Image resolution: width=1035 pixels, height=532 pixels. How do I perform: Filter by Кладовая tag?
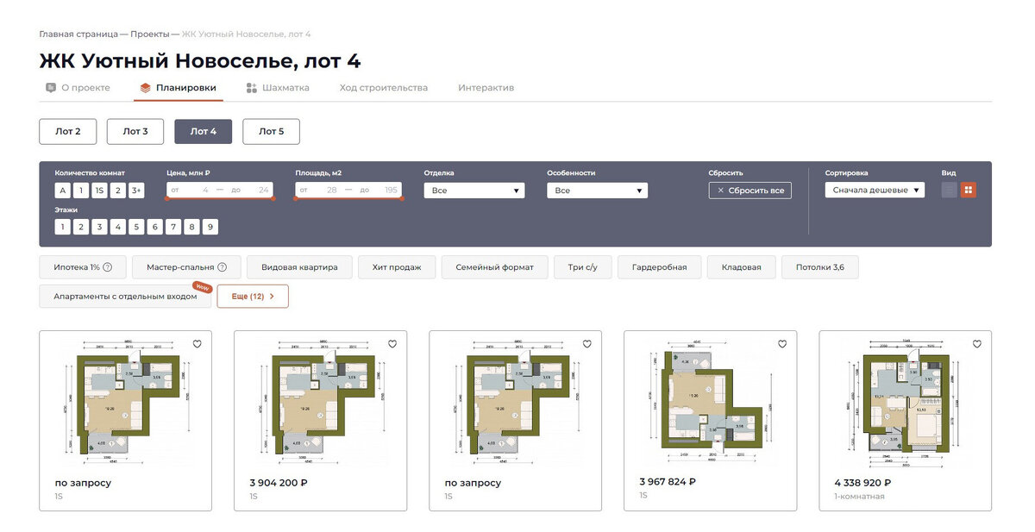(x=742, y=267)
